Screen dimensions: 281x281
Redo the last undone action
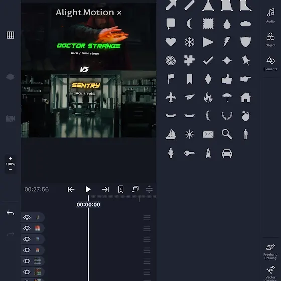pos(10,234)
